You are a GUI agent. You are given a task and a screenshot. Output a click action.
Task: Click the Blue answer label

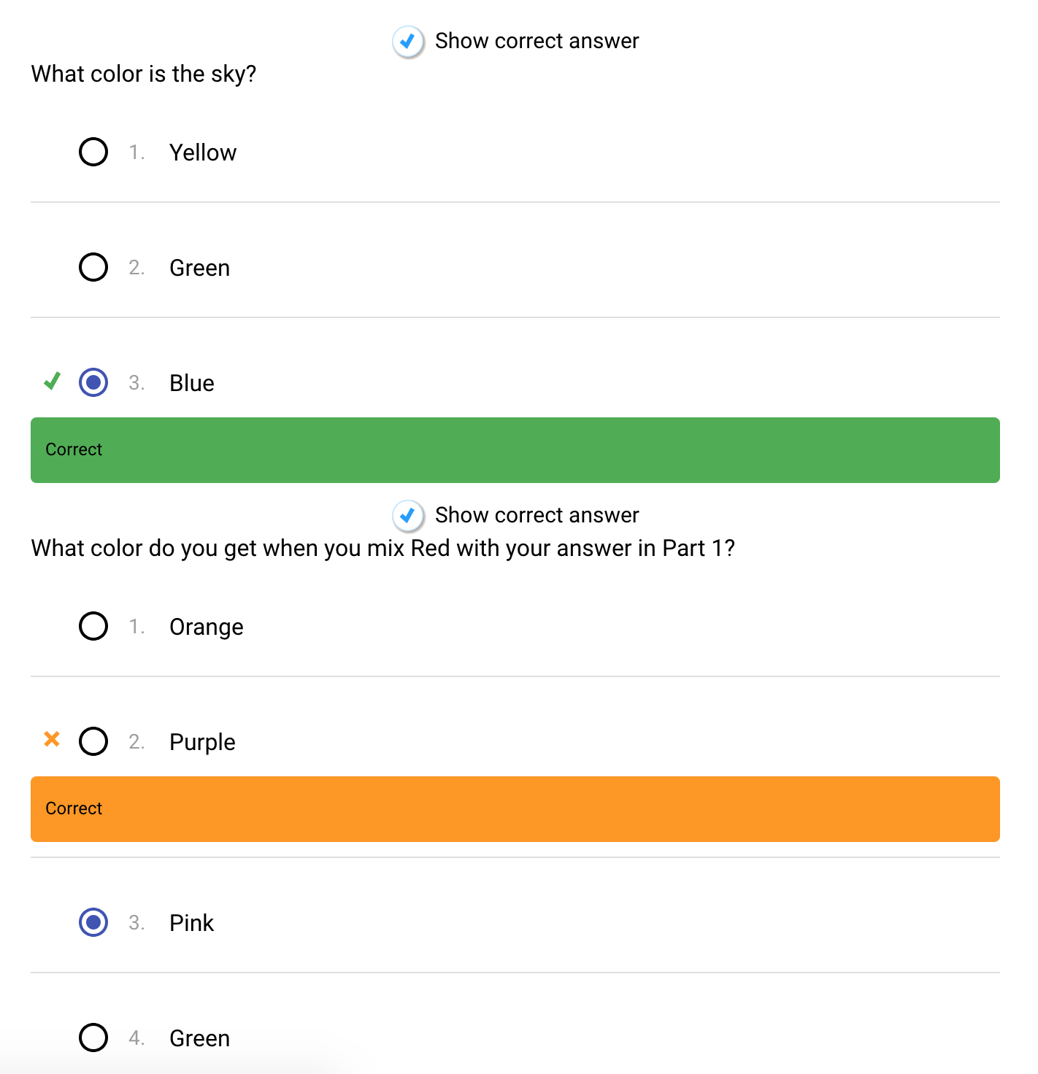click(192, 383)
